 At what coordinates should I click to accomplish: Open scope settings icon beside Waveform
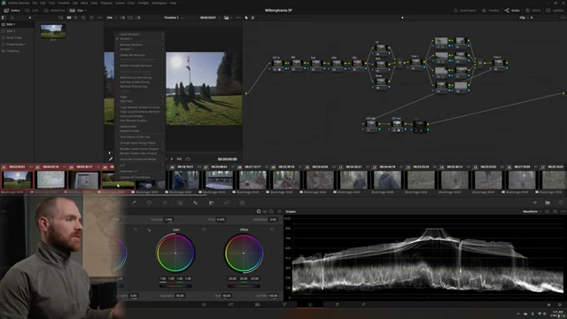coord(548,212)
